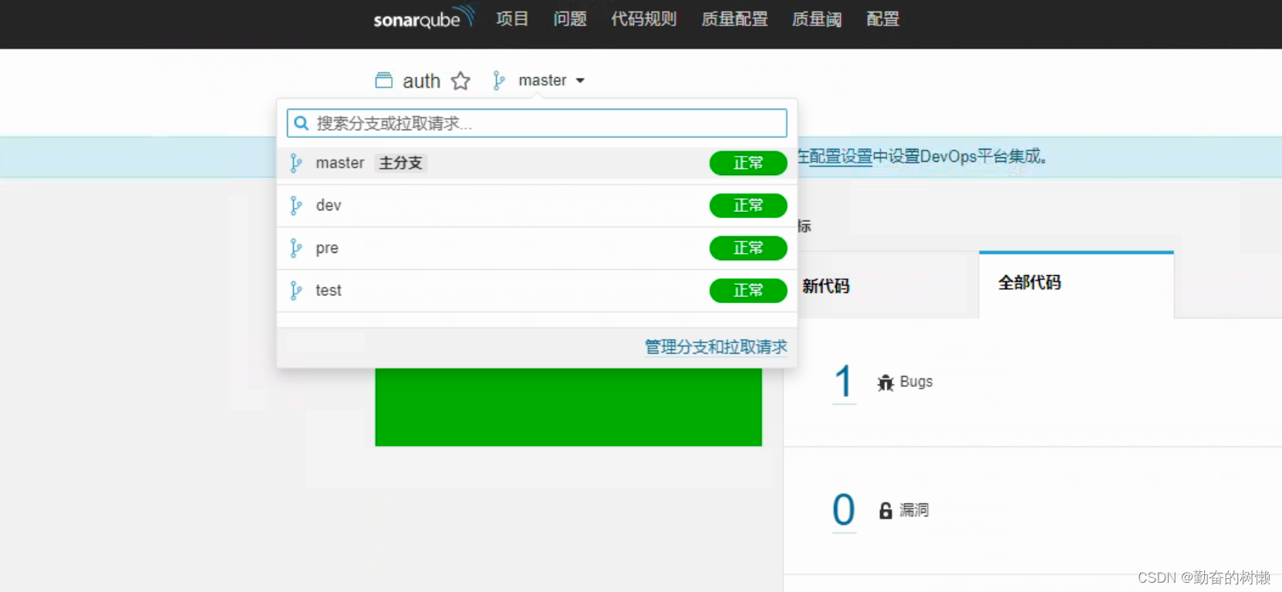
Task: Open the 代码规则 menu
Action: click(643, 18)
